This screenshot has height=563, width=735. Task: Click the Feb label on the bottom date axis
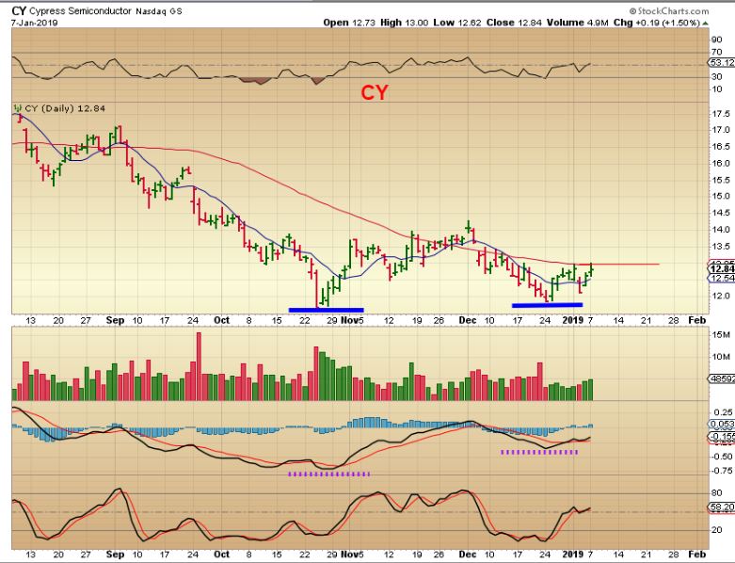(696, 555)
